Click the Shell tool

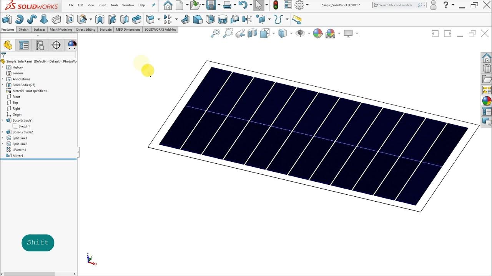tap(210, 19)
